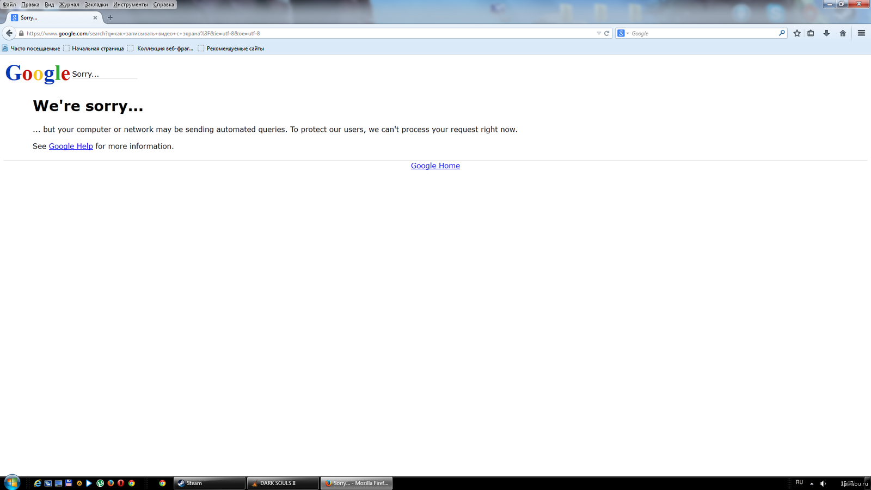Click the orange round taskbar icon
Image resolution: width=871 pixels, height=490 pixels.
point(79,483)
